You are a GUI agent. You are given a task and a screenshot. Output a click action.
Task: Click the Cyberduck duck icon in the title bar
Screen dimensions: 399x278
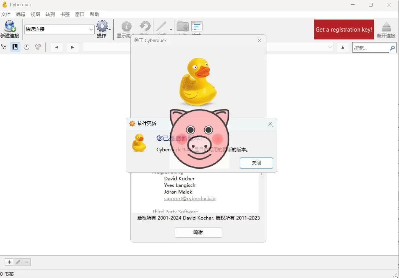(x=5, y=5)
